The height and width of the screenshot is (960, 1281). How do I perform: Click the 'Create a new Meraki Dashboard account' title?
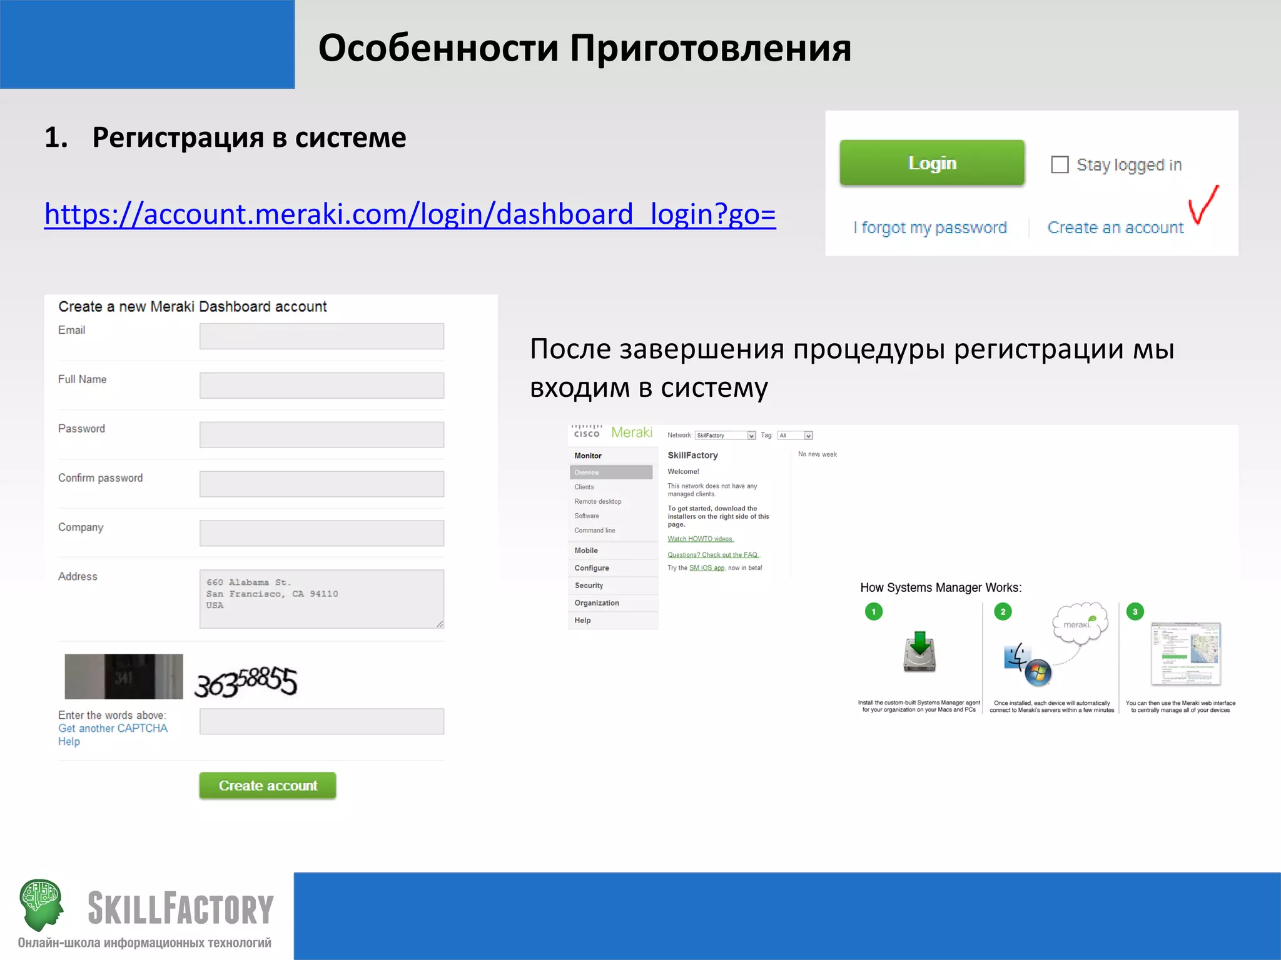193,306
